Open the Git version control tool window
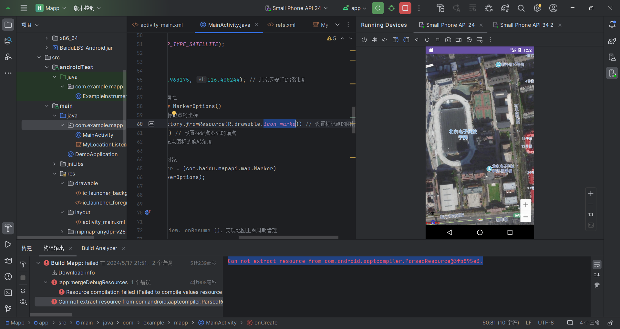This screenshot has width=620, height=329. 8,309
